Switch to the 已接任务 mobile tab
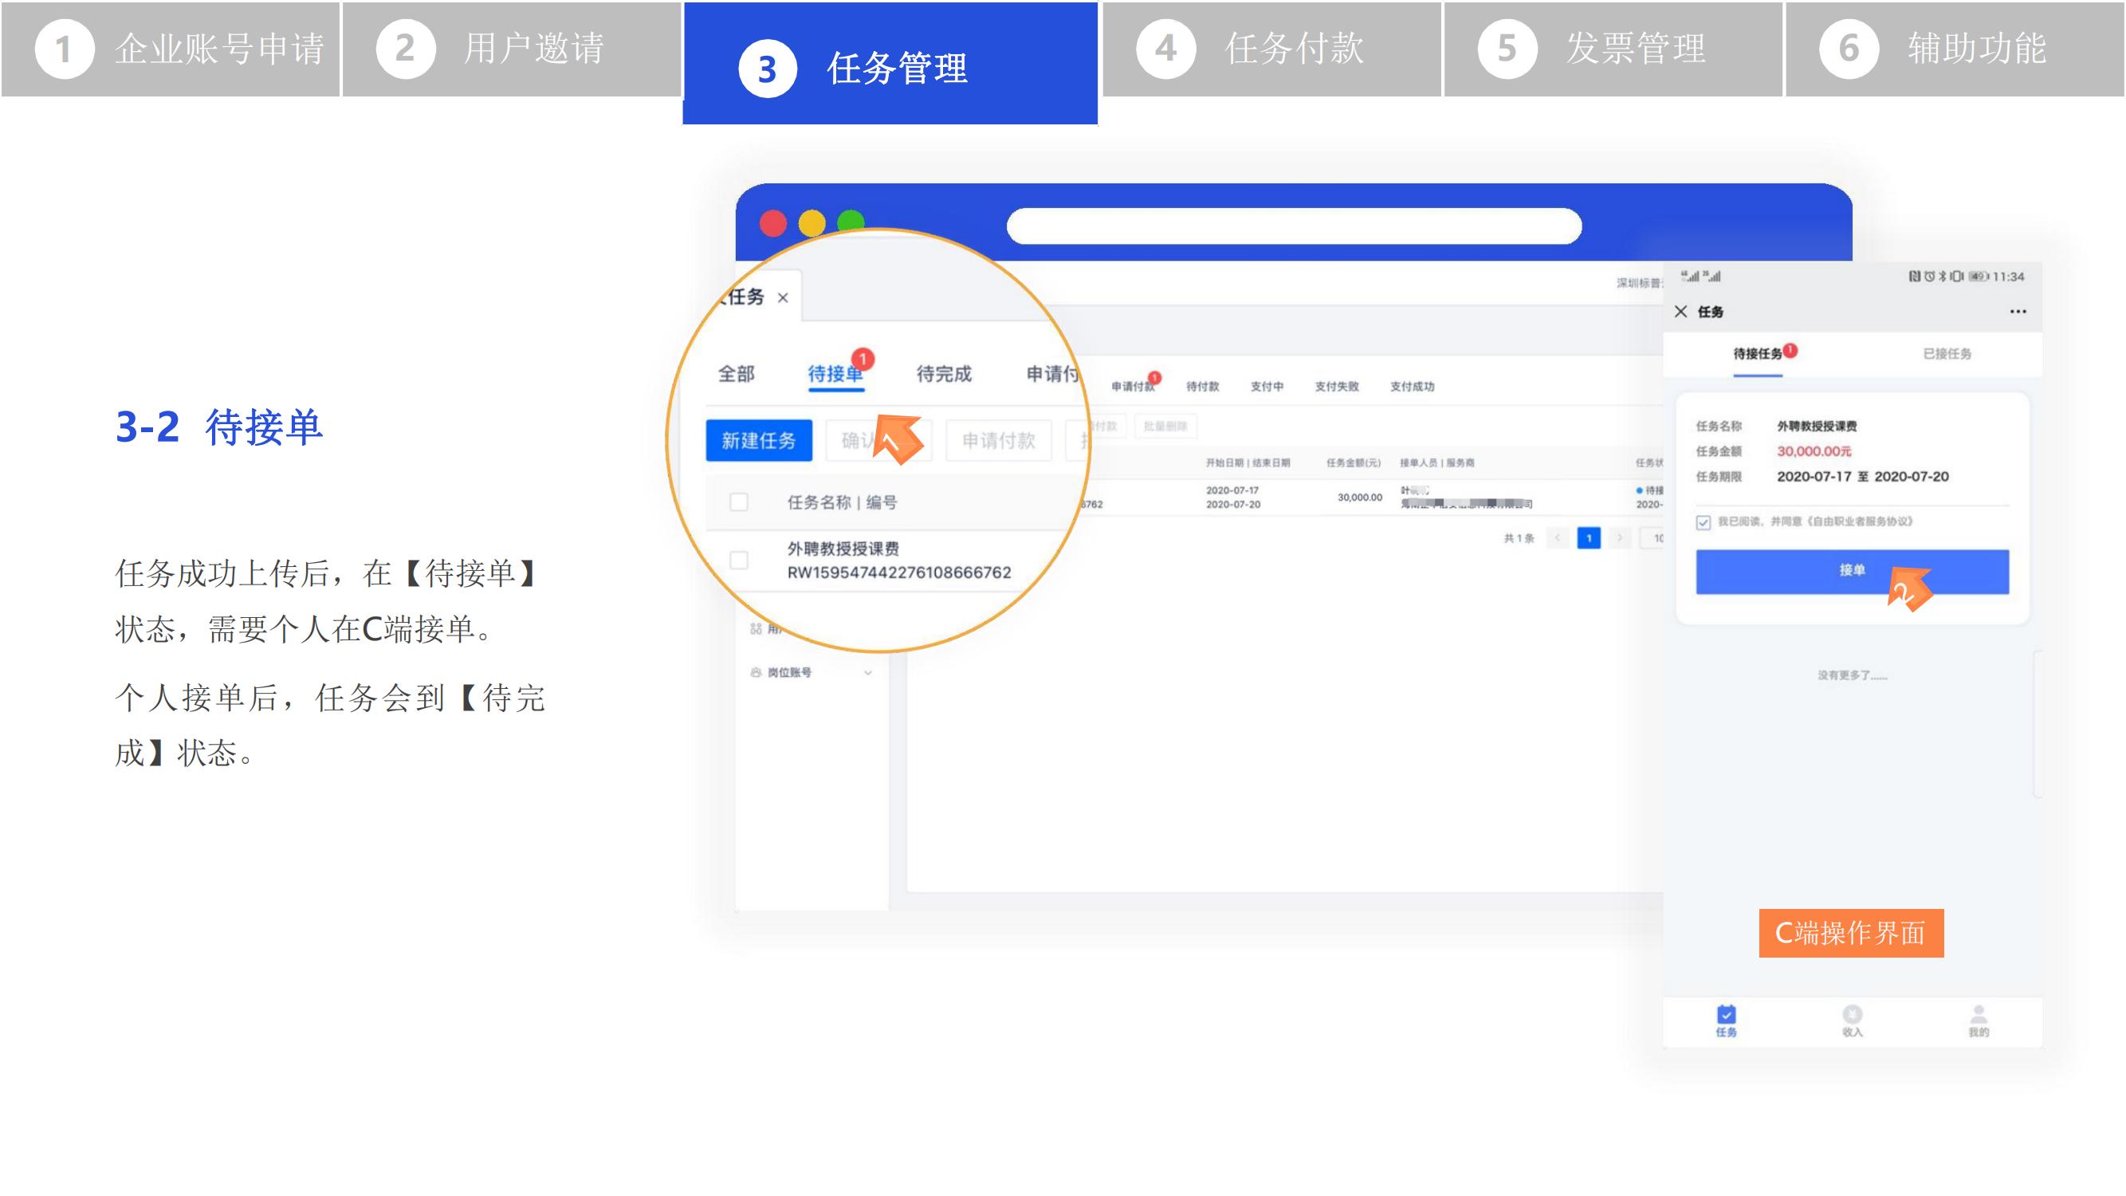The height and width of the screenshot is (1196, 2126). tap(1947, 354)
